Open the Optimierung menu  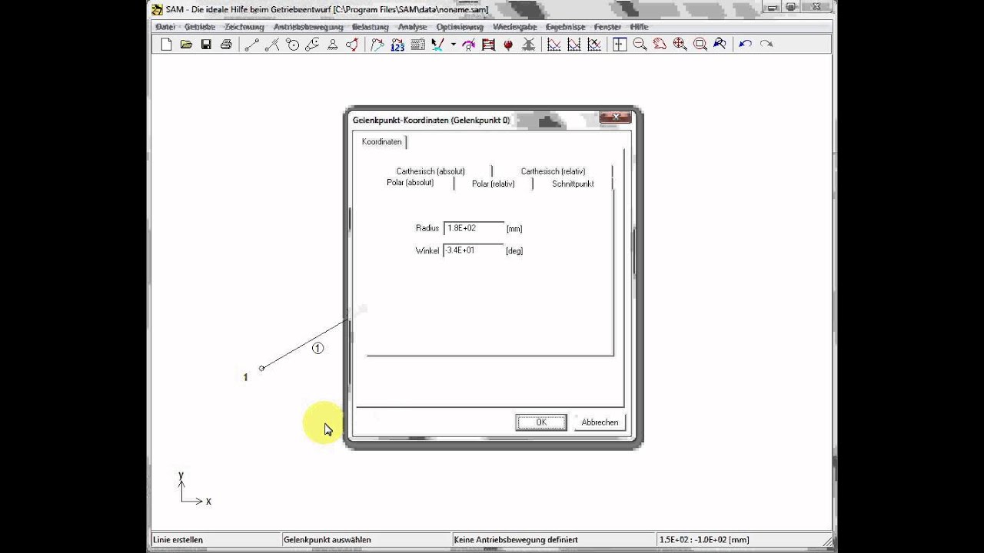point(460,27)
